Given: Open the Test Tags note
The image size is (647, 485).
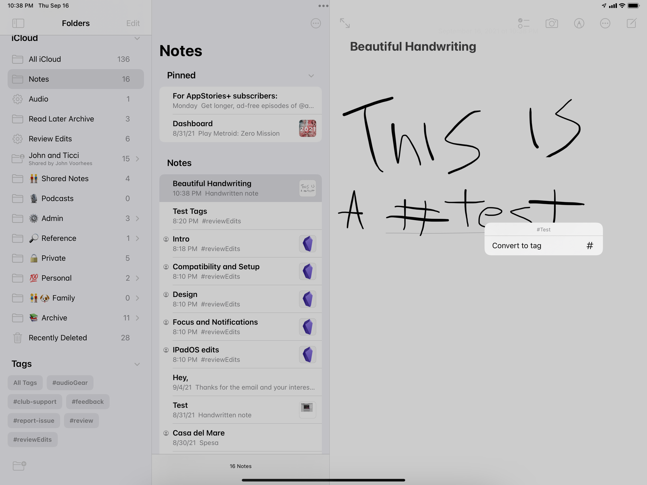Looking at the screenshot, I should pos(240,216).
